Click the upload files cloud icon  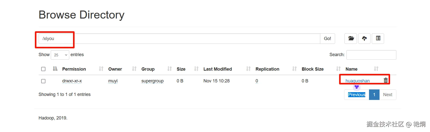[364, 39]
